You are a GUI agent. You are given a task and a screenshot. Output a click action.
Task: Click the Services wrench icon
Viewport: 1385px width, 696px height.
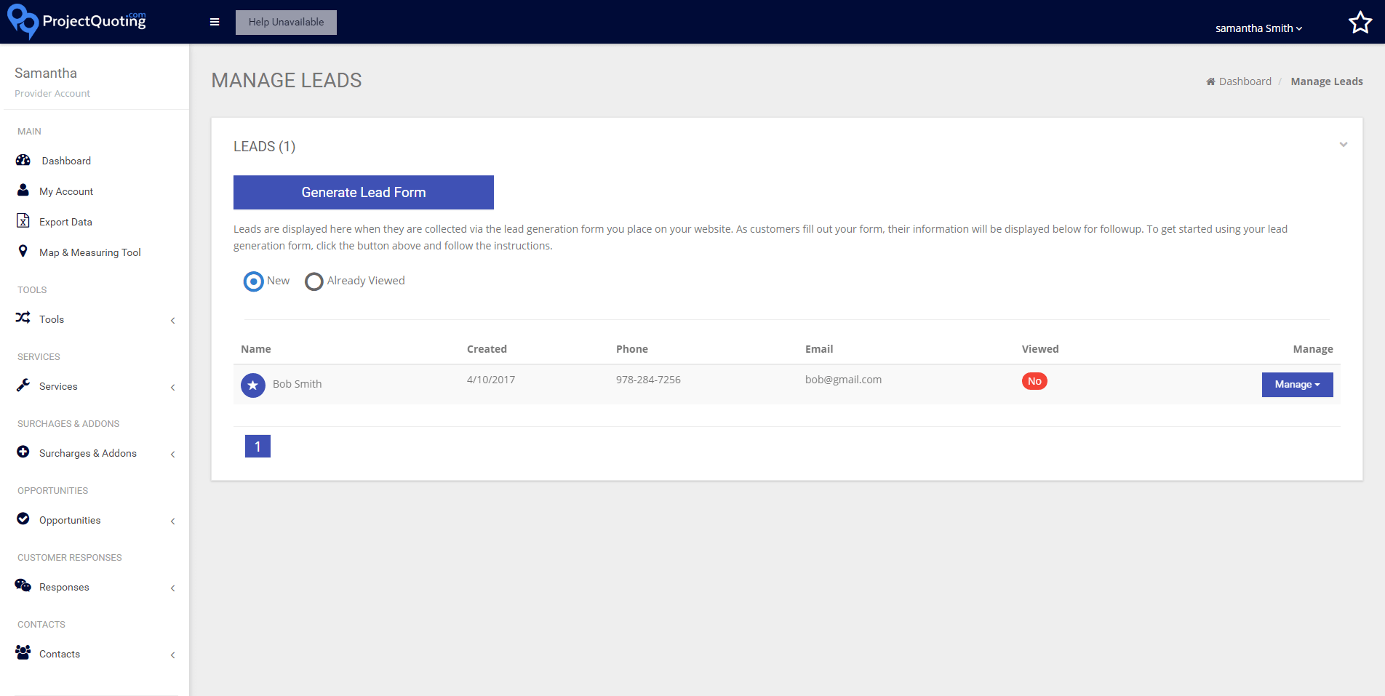coord(23,385)
